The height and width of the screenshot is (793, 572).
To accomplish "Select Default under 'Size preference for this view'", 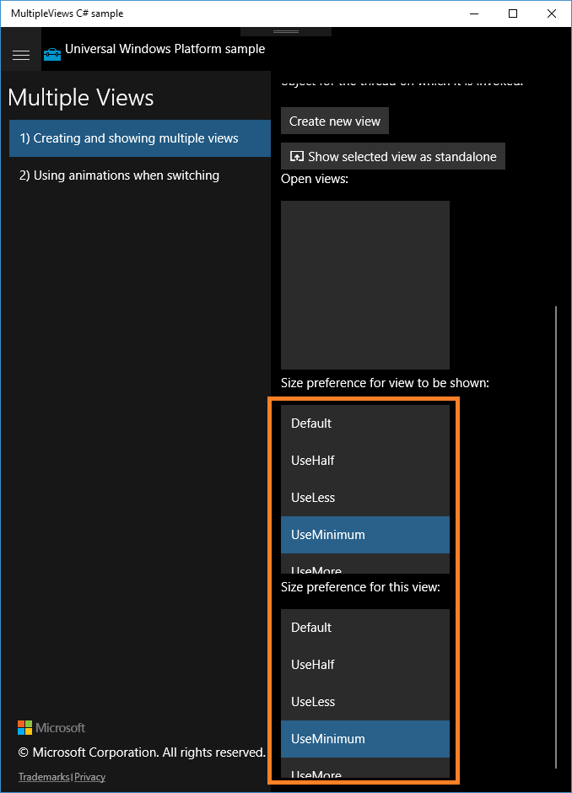I will [364, 627].
